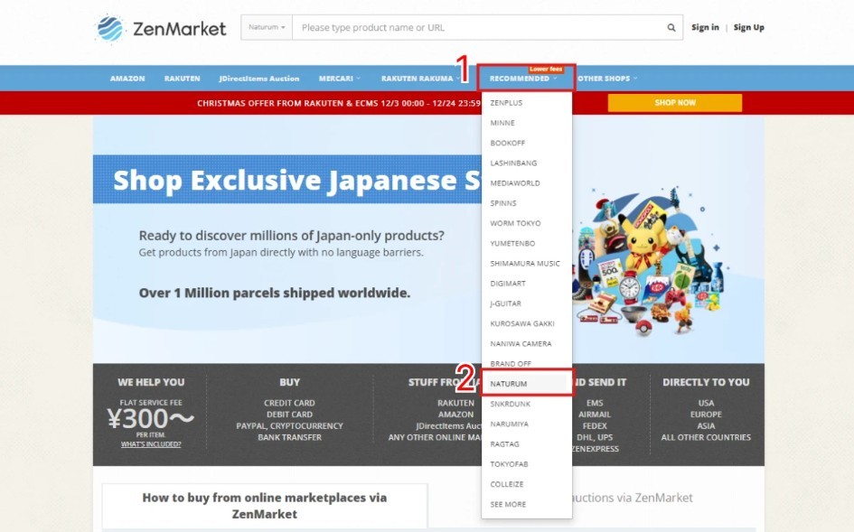
Task: Click the search magnifier icon
Action: tap(671, 28)
